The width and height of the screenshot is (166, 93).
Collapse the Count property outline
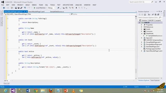pos(8,40)
